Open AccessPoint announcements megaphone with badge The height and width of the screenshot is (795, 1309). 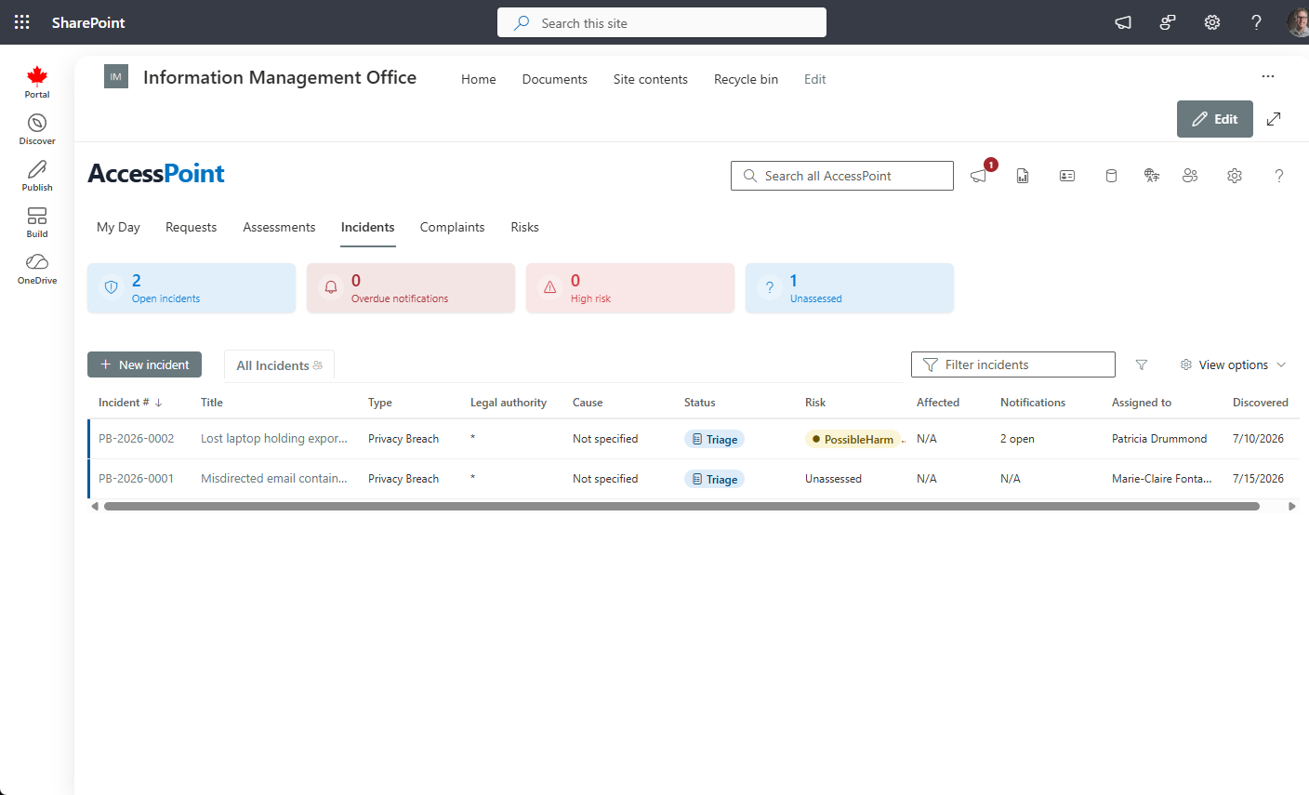pyautogui.click(x=980, y=175)
